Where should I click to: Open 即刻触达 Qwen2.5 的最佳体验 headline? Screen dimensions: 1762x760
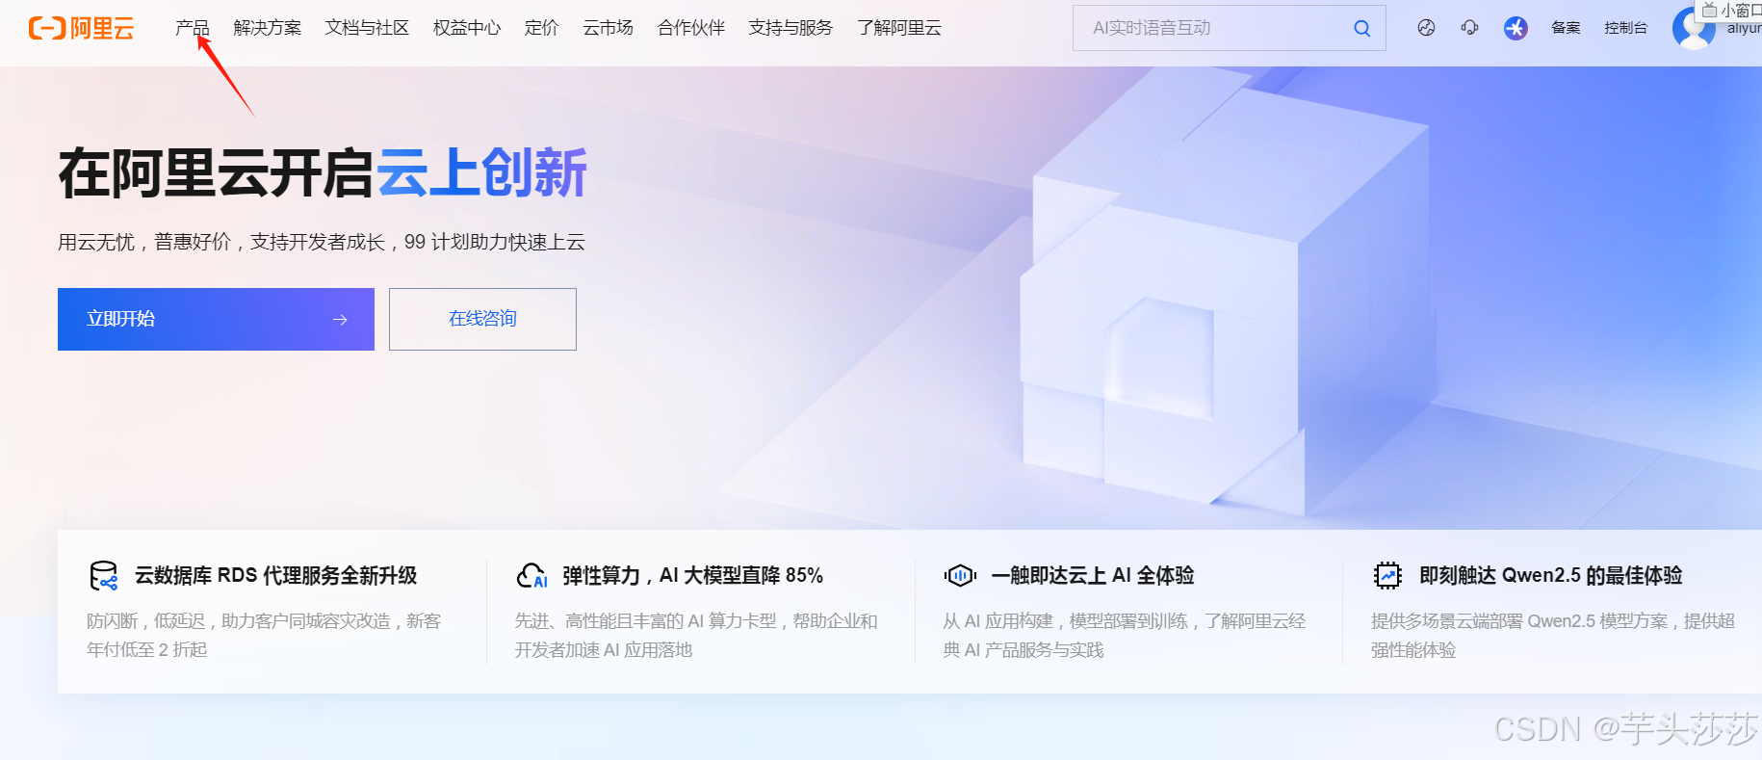coord(1551,576)
